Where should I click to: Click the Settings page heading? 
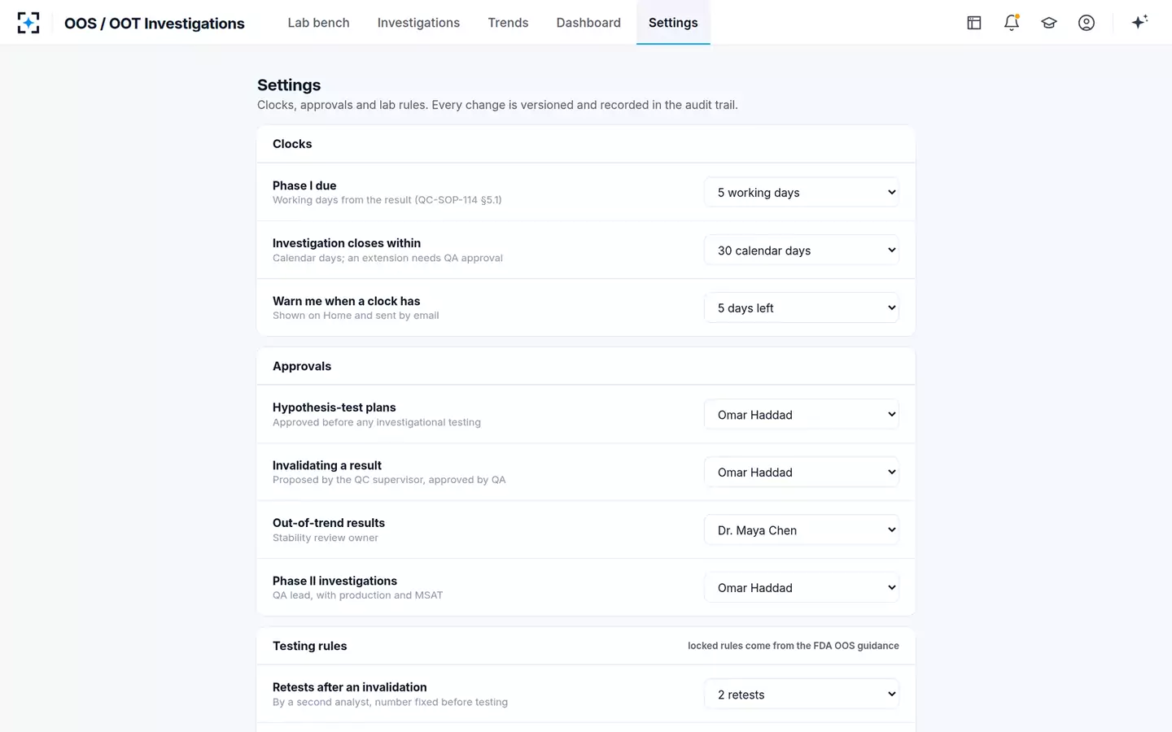pos(289,85)
